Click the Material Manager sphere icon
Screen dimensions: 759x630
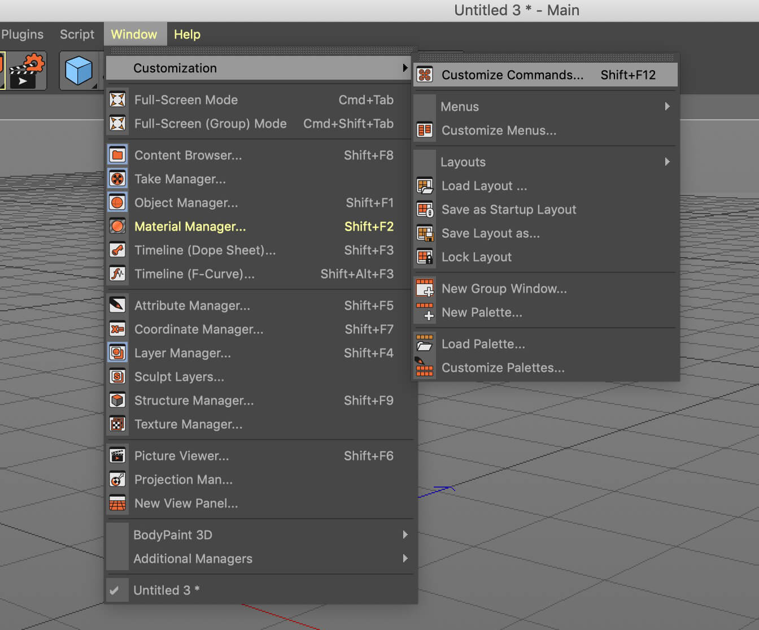tap(117, 227)
